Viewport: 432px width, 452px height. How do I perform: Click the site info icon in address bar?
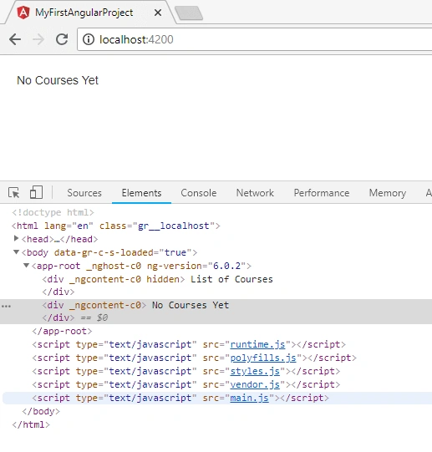point(89,39)
